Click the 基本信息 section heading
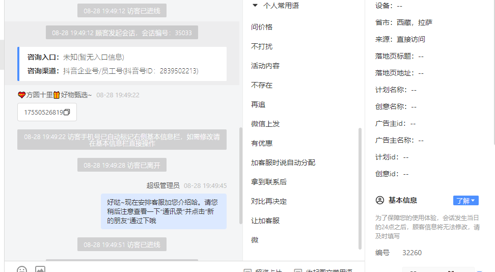Screen dimensions: 495x272 coord(402,200)
